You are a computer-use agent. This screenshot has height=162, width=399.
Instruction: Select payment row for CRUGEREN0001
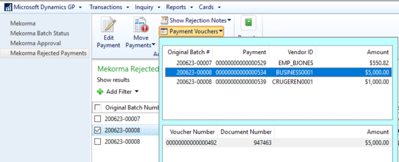tap(277, 82)
